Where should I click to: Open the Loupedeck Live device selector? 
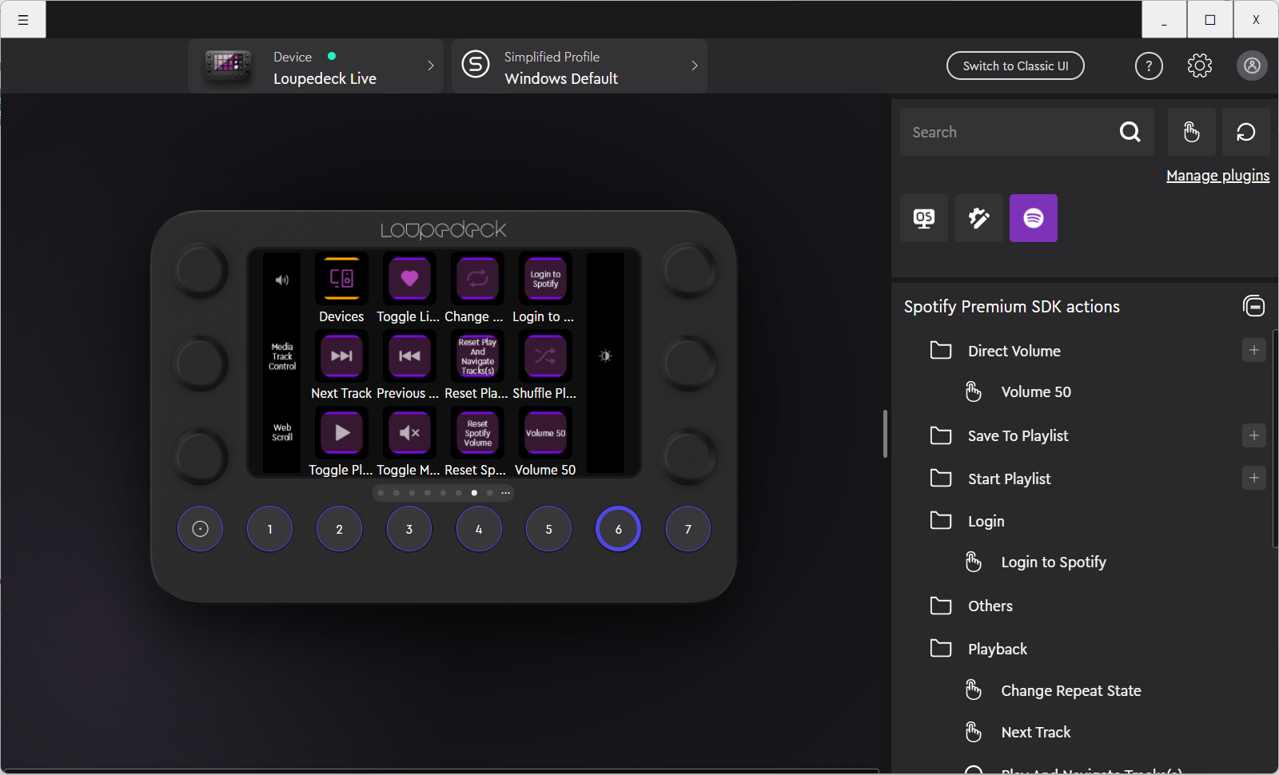pos(316,66)
